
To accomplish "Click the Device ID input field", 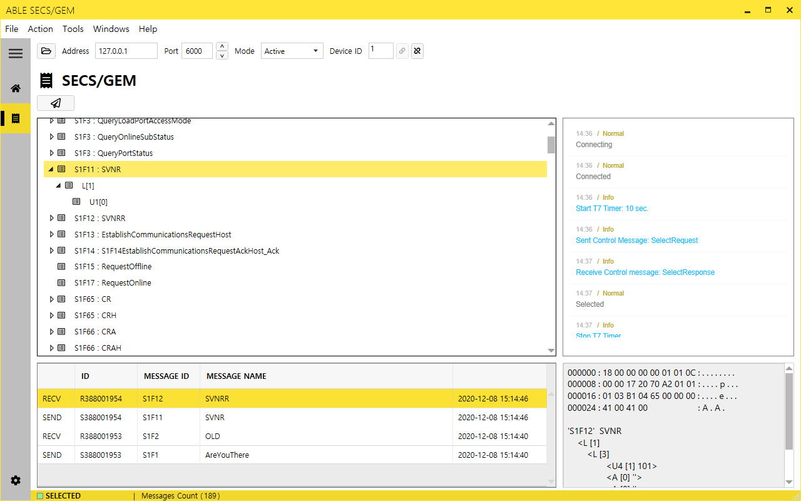I will point(381,51).
